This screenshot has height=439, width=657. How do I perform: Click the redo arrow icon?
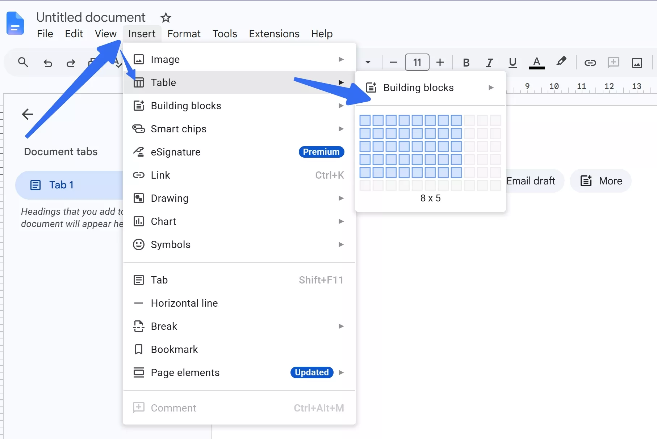[71, 63]
